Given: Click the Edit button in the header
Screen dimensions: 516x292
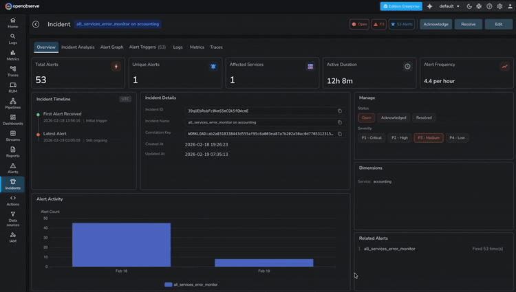Looking at the screenshot, I should pyautogui.click(x=497, y=24).
